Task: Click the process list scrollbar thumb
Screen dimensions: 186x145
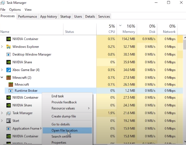Action: coord(185,45)
